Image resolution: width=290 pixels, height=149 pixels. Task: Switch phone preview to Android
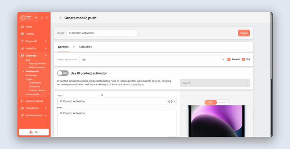(223, 102)
